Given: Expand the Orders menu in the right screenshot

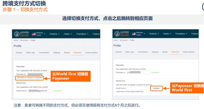Looking at the screenshot, I should [167, 34].
